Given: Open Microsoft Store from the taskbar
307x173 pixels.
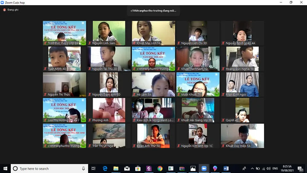Looking at the screenshot, I should pos(138,169).
